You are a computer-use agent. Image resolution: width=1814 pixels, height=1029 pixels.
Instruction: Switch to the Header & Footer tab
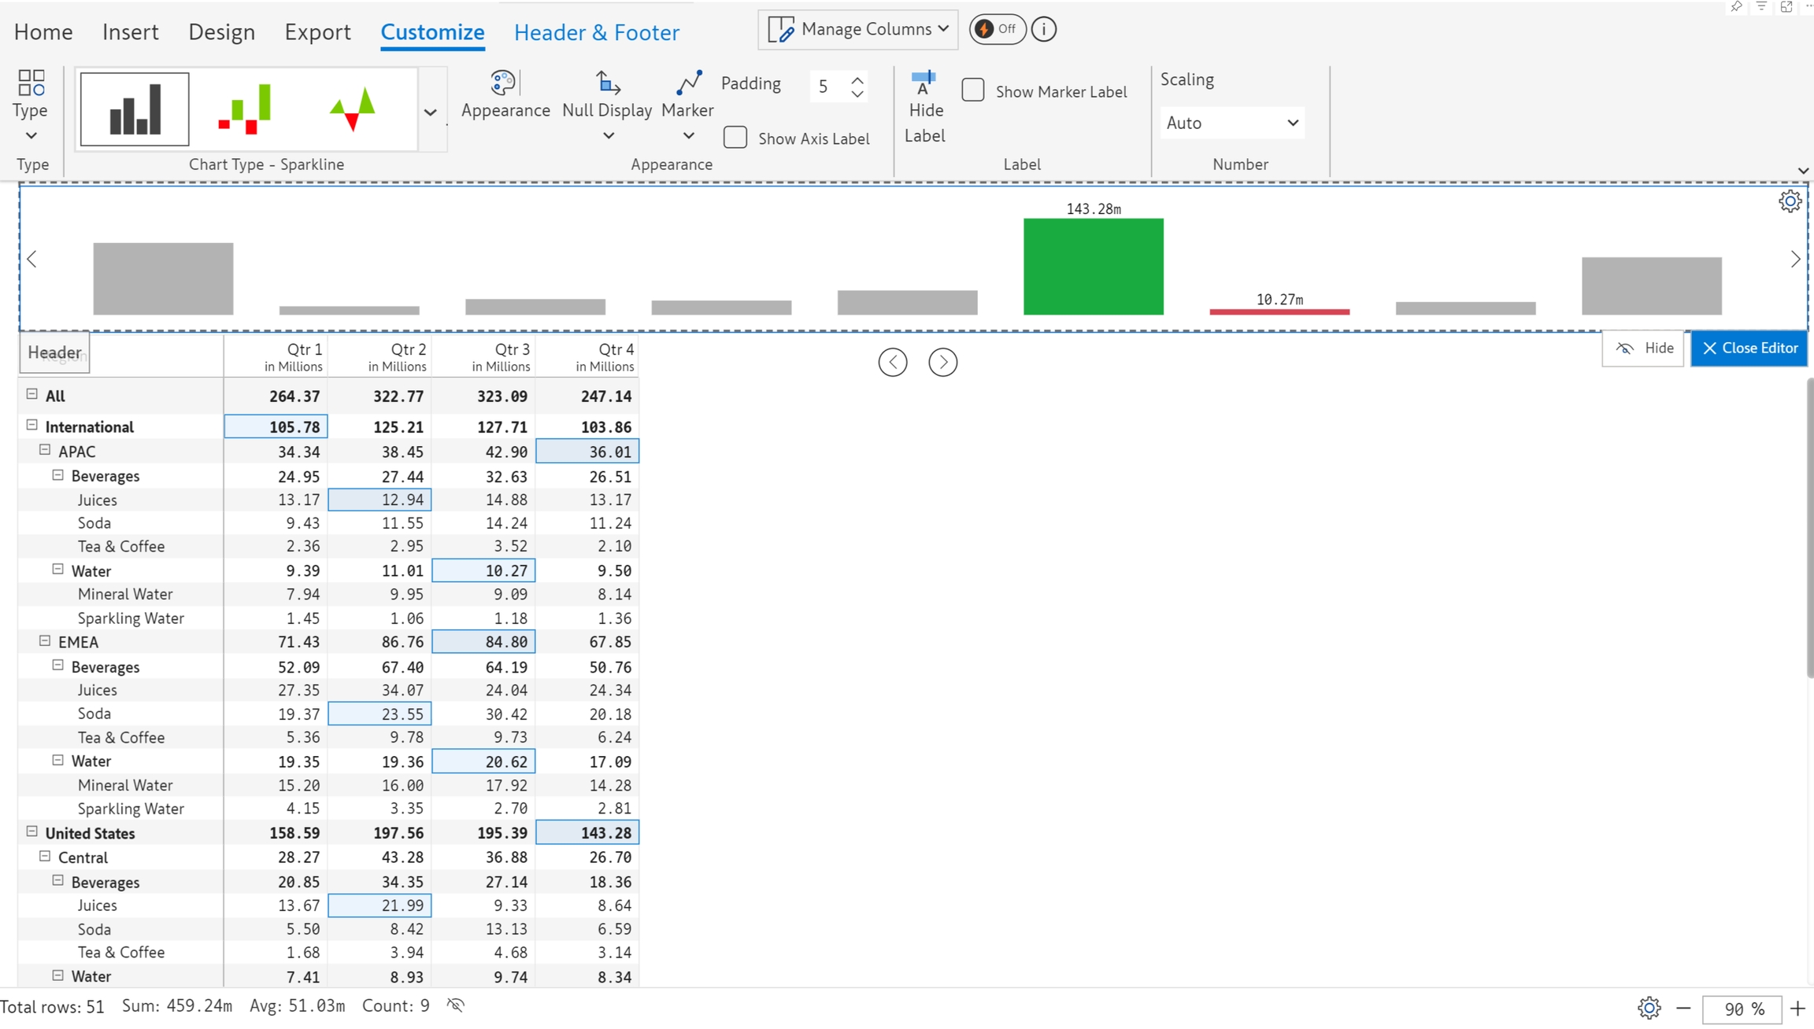pyautogui.click(x=596, y=32)
